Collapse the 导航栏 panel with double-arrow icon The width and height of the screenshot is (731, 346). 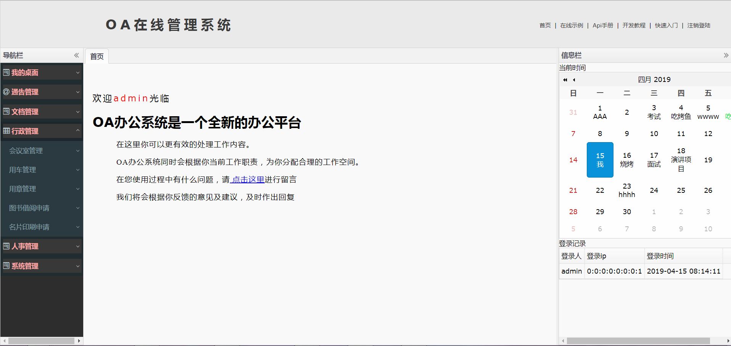76,55
